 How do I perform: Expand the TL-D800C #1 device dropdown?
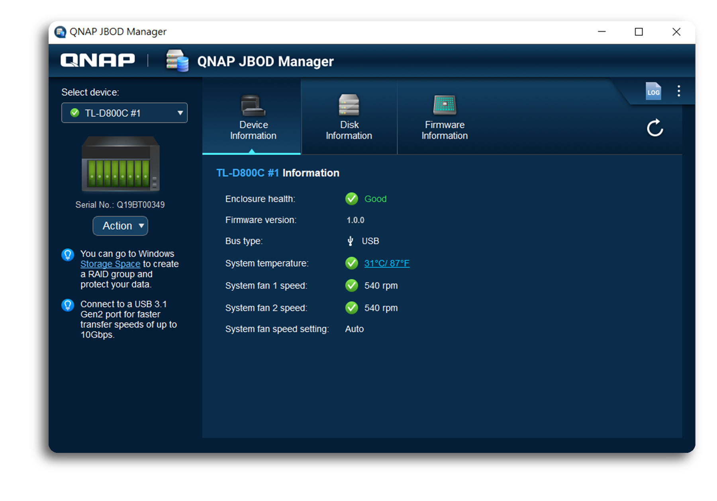click(x=124, y=113)
